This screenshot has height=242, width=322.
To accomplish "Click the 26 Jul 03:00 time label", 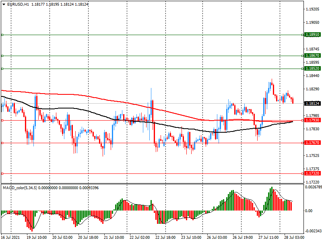I will [x=217, y=238].
